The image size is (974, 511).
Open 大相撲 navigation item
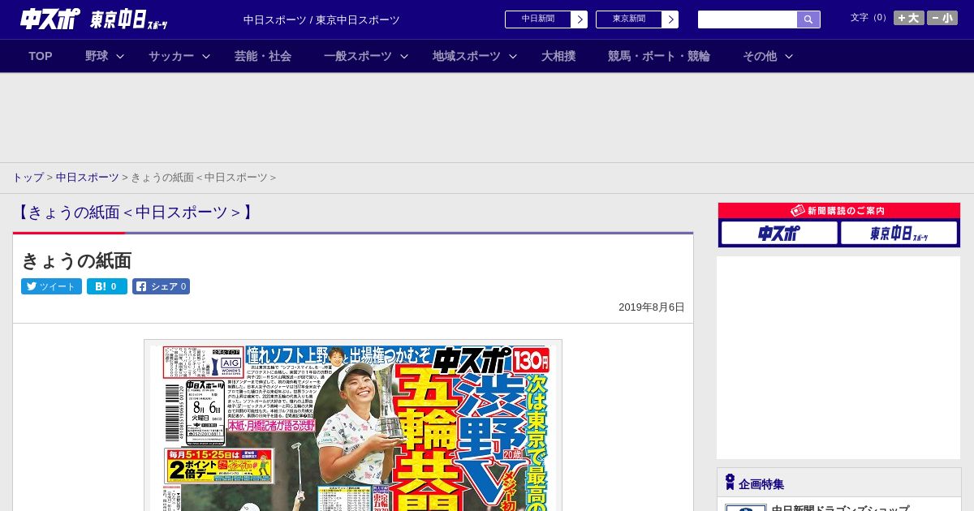(x=558, y=56)
